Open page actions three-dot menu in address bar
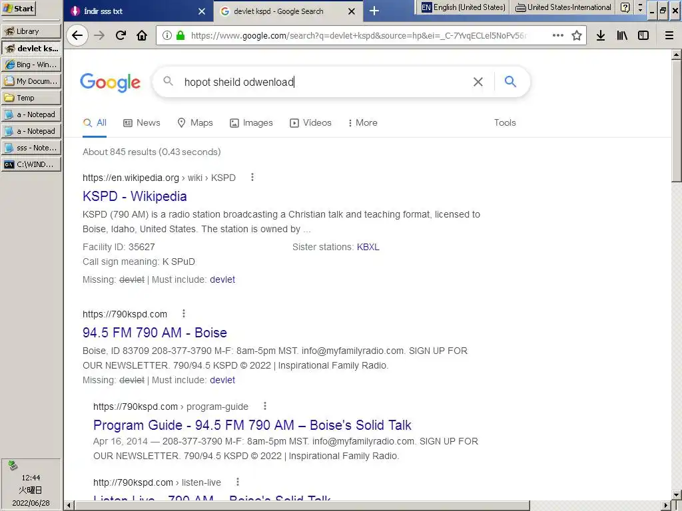This screenshot has width=682, height=511. (x=557, y=36)
